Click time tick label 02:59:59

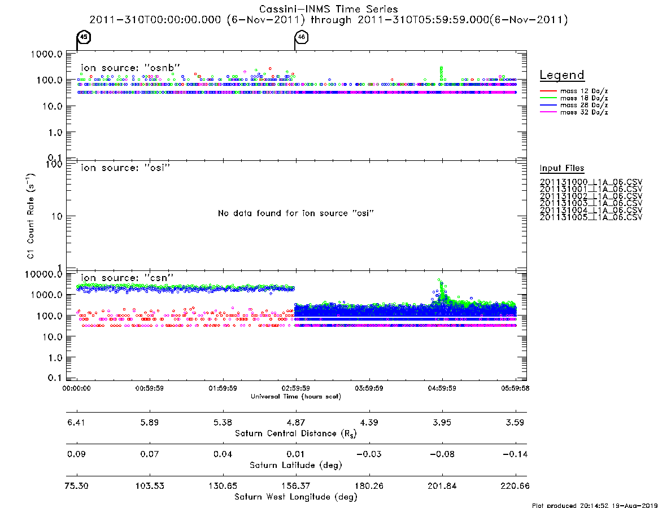[296, 388]
